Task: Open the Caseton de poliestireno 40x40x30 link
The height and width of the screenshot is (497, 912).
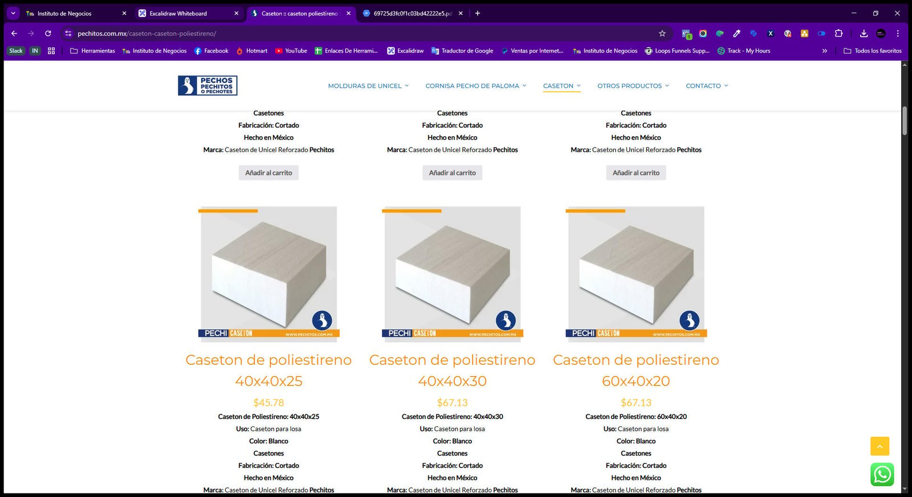Action: [x=453, y=370]
